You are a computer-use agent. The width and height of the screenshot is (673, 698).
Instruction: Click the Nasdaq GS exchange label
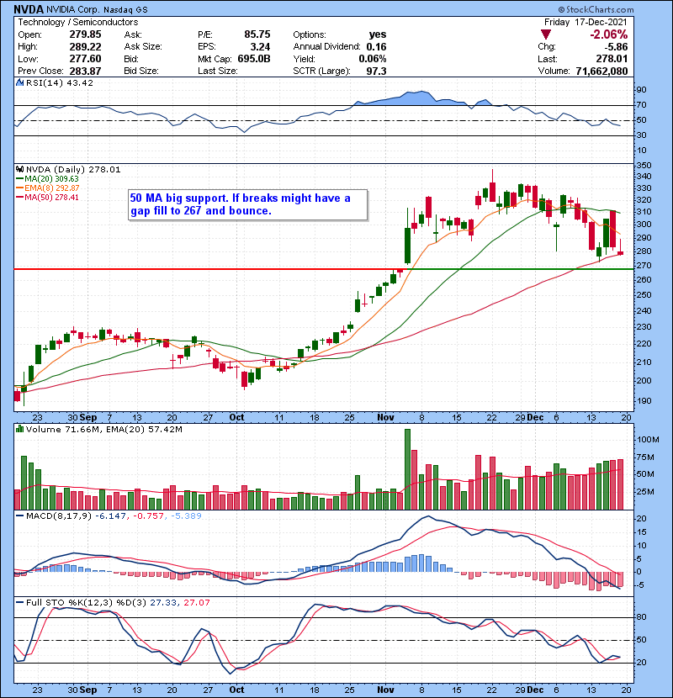(x=125, y=9)
